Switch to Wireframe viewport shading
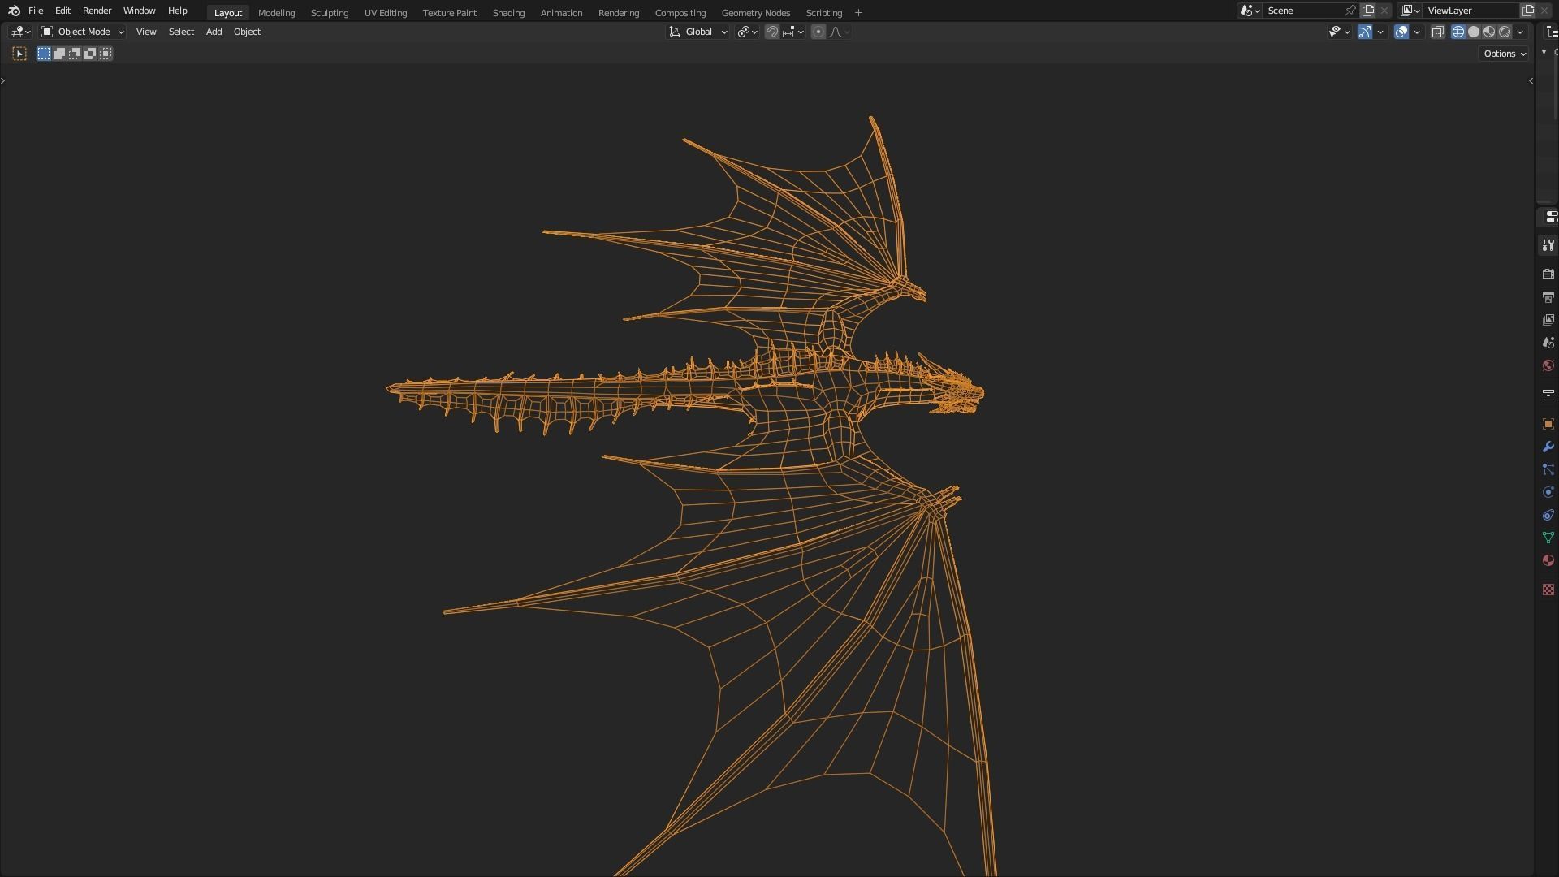 click(1458, 32)
